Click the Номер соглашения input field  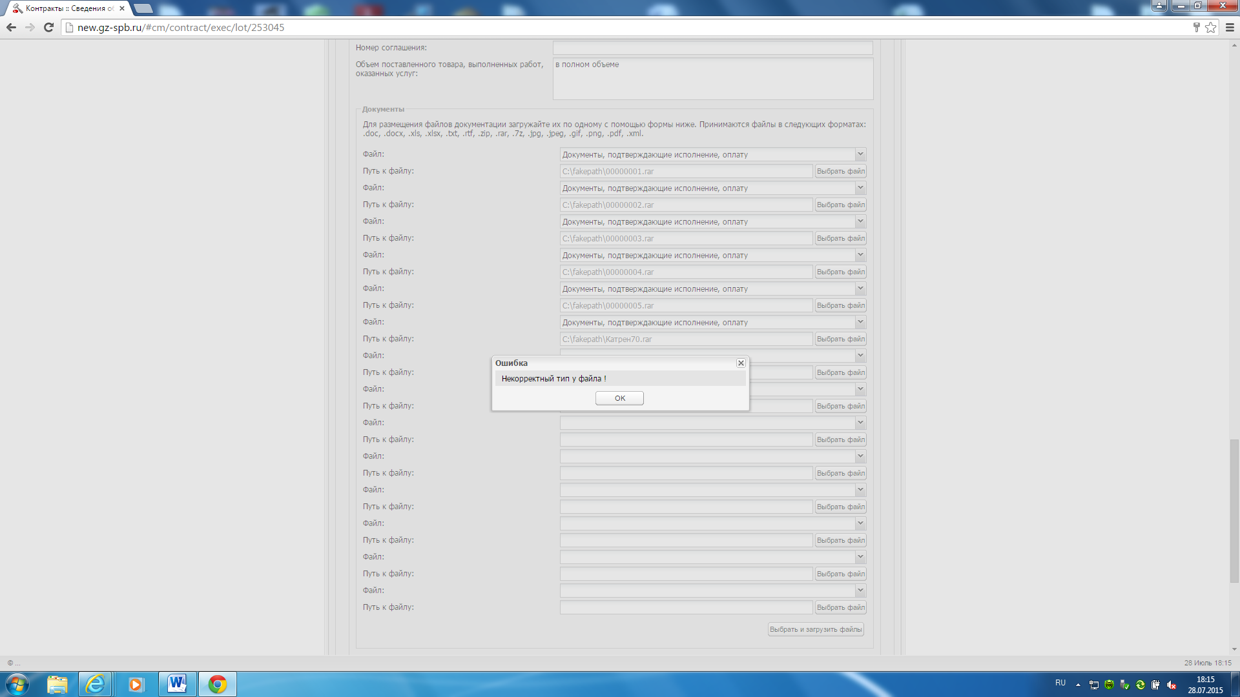click(712, 48)
